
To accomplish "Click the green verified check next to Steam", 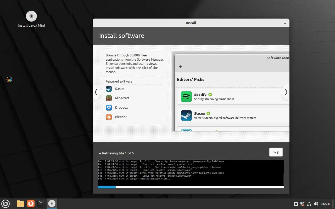I will click(x=208, y=113).
